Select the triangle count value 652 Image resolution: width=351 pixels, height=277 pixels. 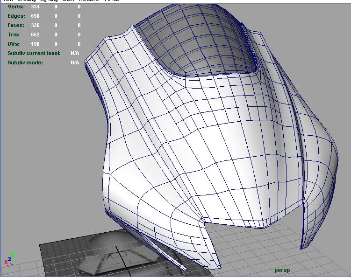(35, 35)
